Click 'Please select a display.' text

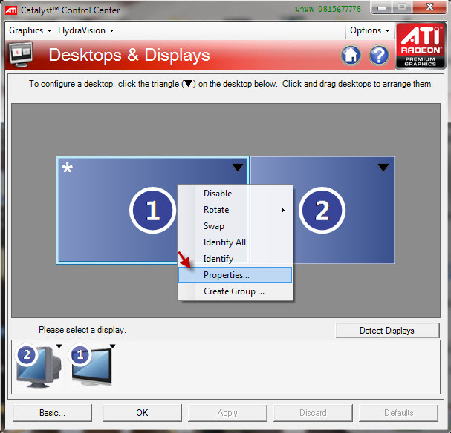point(82,330)
